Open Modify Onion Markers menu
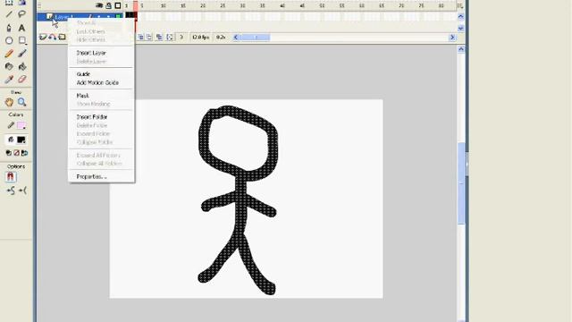Screen dimensions: 572x322 pos(170,37)
